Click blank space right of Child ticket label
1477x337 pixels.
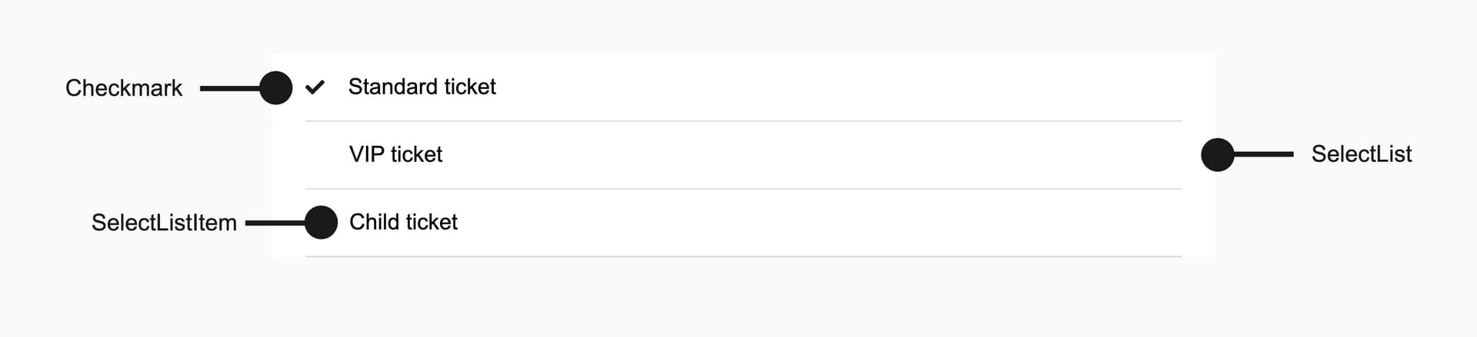(769, 223)
